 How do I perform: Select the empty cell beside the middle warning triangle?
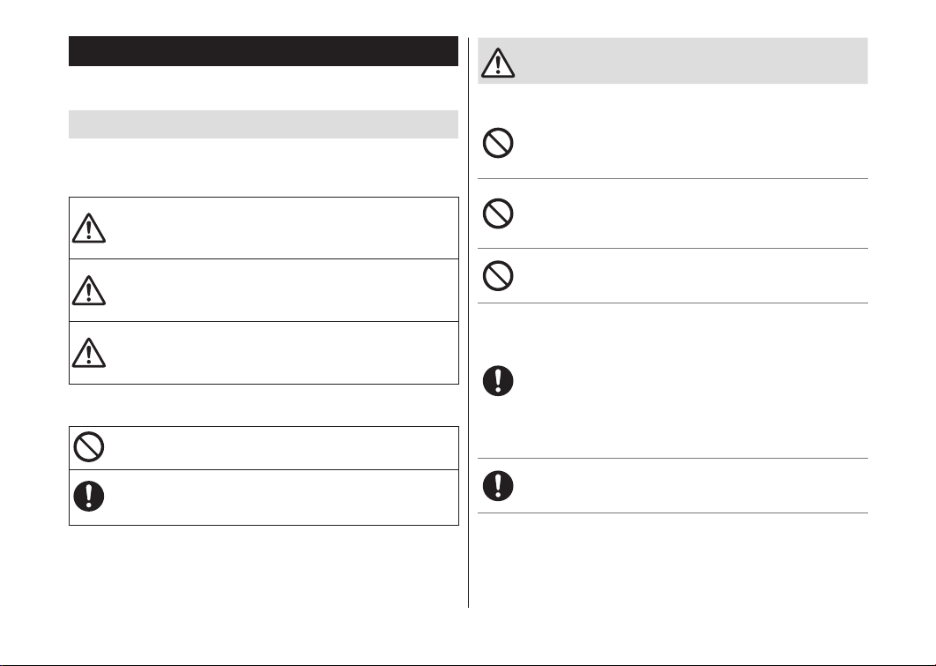pos(283,290)
